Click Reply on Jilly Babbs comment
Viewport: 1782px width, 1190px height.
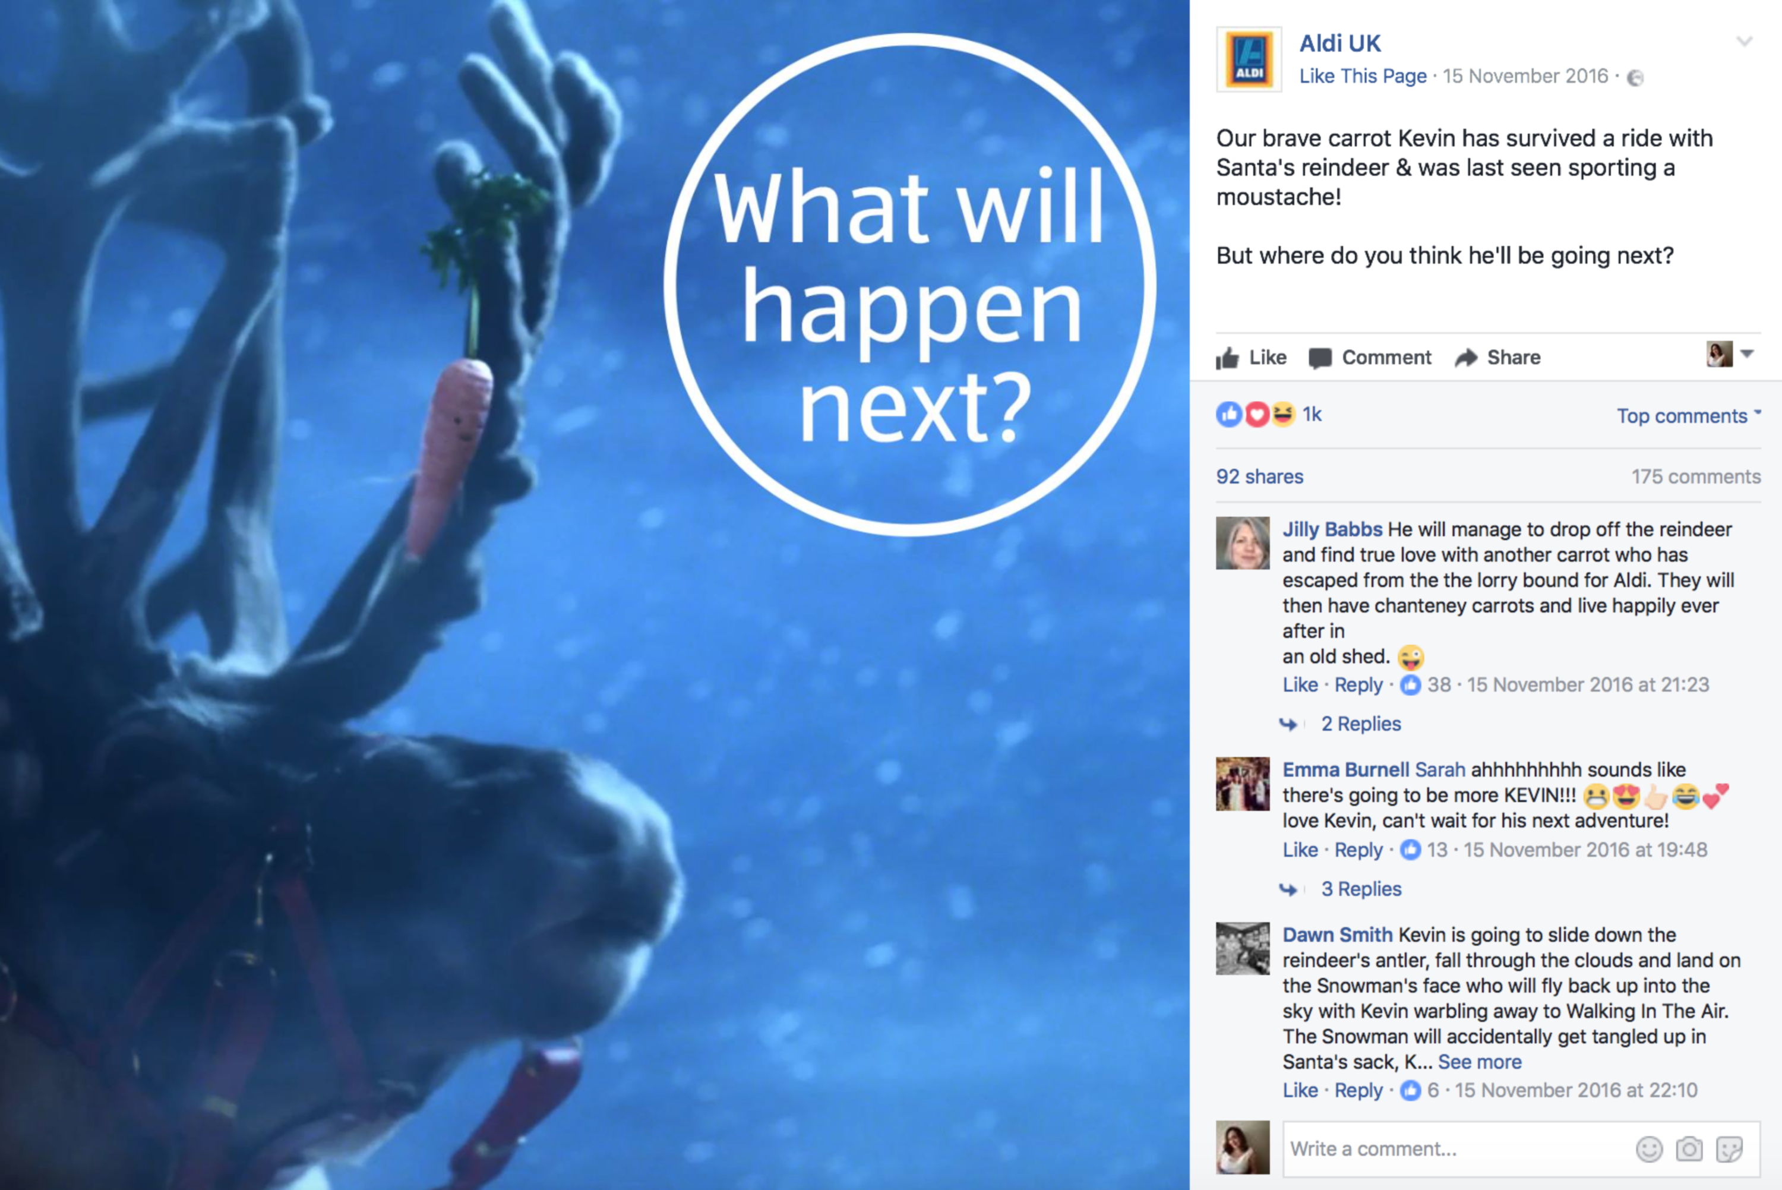click(x=1358, y=684)
